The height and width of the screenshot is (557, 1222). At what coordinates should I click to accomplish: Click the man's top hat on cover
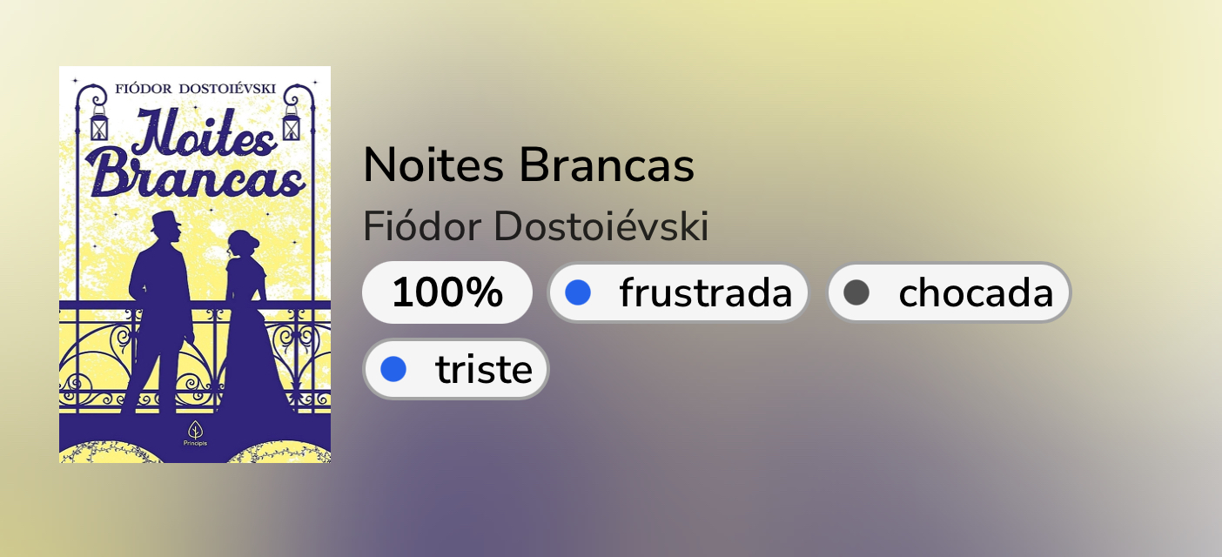164,222
